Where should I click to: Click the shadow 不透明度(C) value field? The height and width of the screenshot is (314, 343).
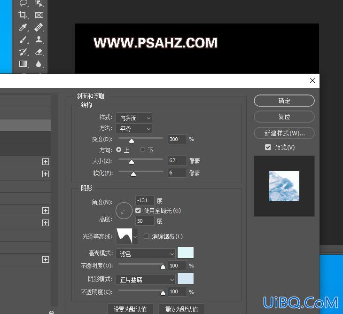(177, 291)
